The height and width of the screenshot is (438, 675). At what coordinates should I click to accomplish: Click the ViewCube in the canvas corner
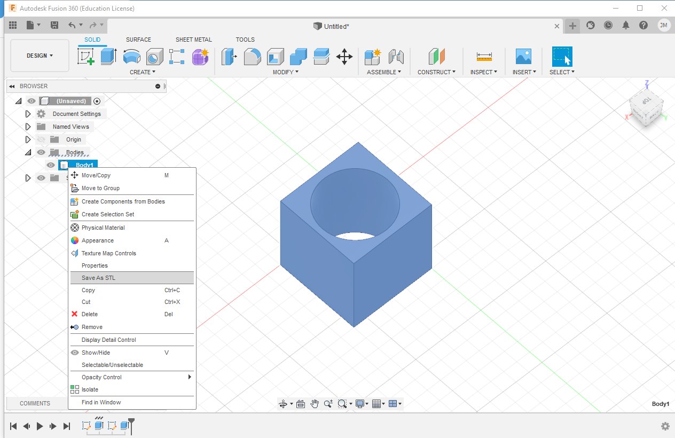pyautogui.click(x=646, y=108)
